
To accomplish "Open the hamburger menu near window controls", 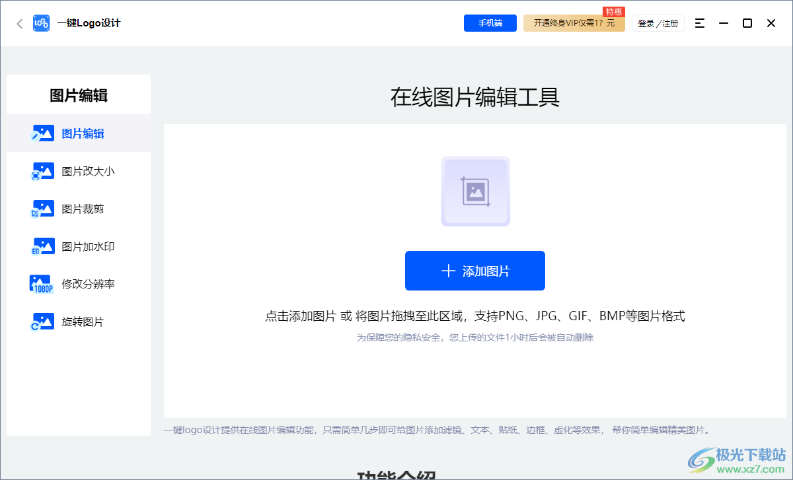I will (700, 22).
